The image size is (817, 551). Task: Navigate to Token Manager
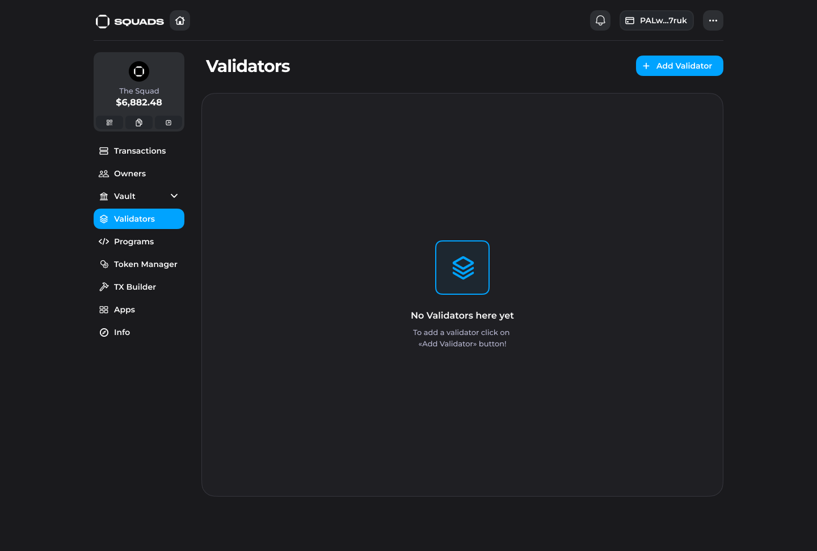pos(145,264)
